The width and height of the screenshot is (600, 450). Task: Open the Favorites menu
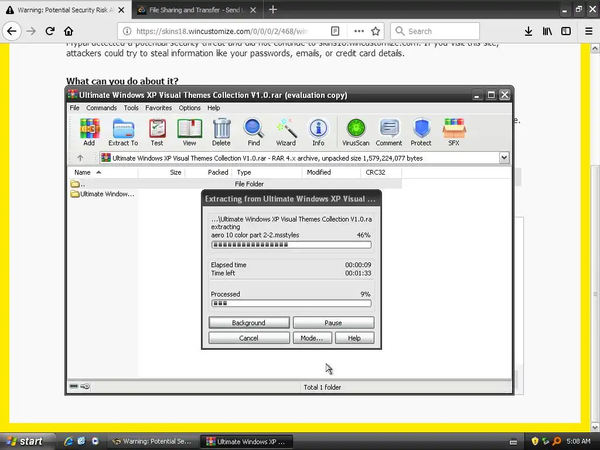point(158,108)
